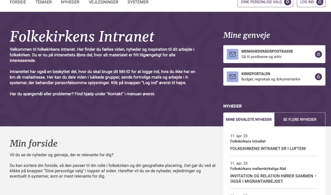This screenshot has height=195, width=331.
Task: Follow the Kirkeportalen shortcut title
Action: point(256,74)
